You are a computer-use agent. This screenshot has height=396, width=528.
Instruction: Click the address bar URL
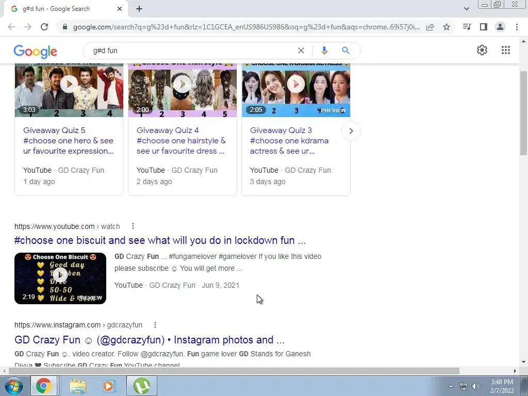[246, 27]
